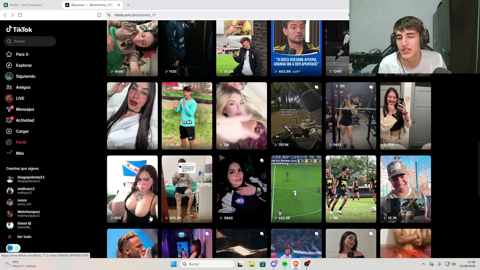Open the video with 2M views

[241, 116]
